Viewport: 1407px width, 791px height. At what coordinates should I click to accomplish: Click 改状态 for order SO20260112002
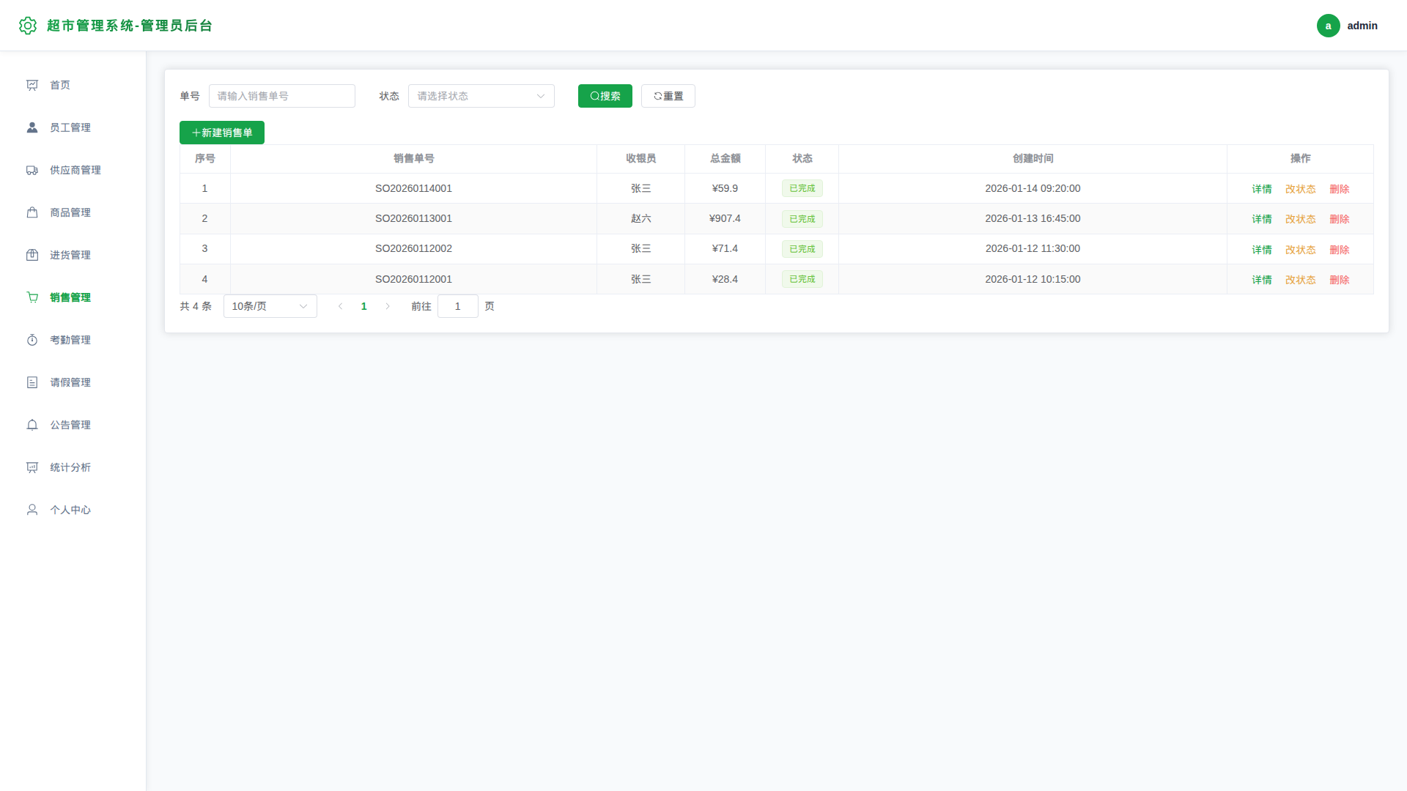(x=1301, y=250)
